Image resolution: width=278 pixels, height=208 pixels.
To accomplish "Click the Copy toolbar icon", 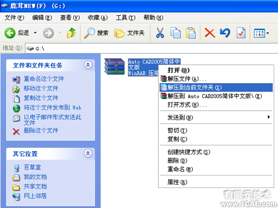I will [x=175, y=33].
